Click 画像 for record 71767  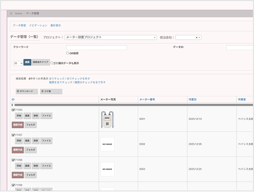pyautogui.click(x=35, y=141)
